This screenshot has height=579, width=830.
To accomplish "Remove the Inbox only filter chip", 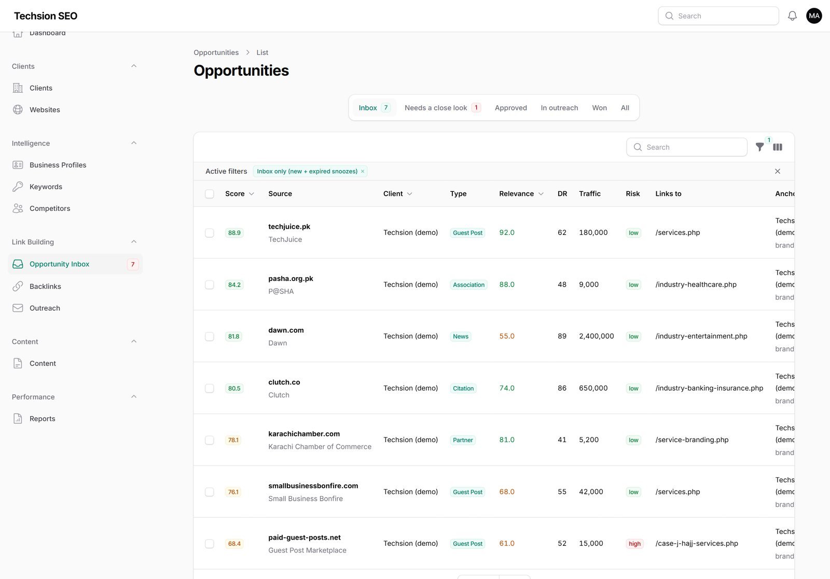I will pyautogui.click(x=363, y=172).
